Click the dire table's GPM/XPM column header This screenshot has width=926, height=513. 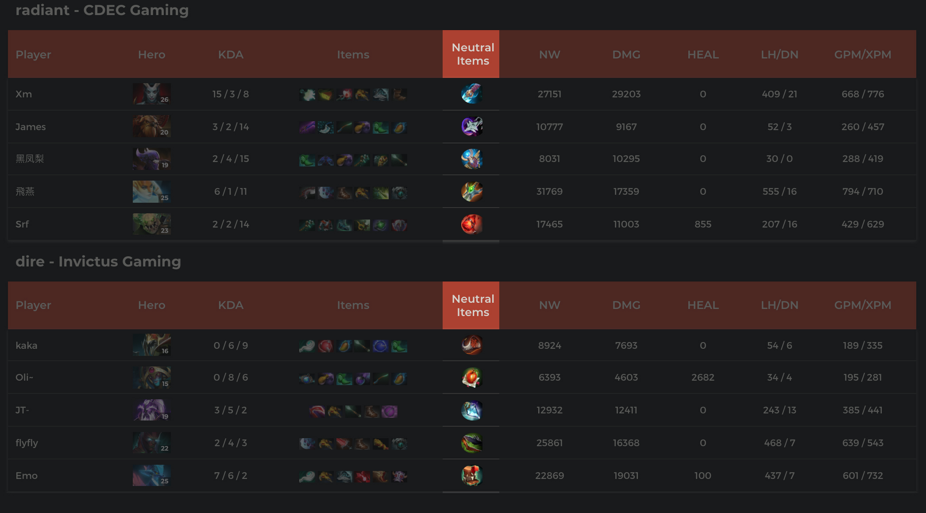coord(862,305)
